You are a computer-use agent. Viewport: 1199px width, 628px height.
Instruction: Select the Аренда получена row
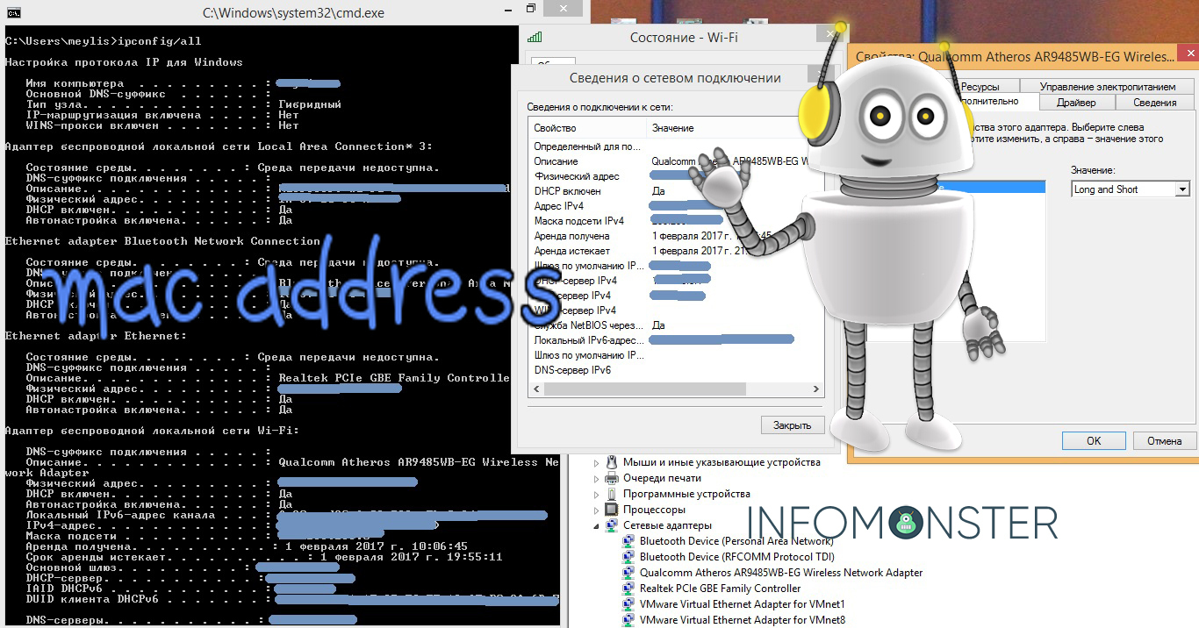click(675, 236)
